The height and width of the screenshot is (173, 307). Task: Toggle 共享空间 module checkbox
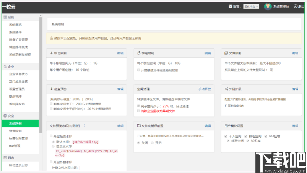[x=228, y=141]
